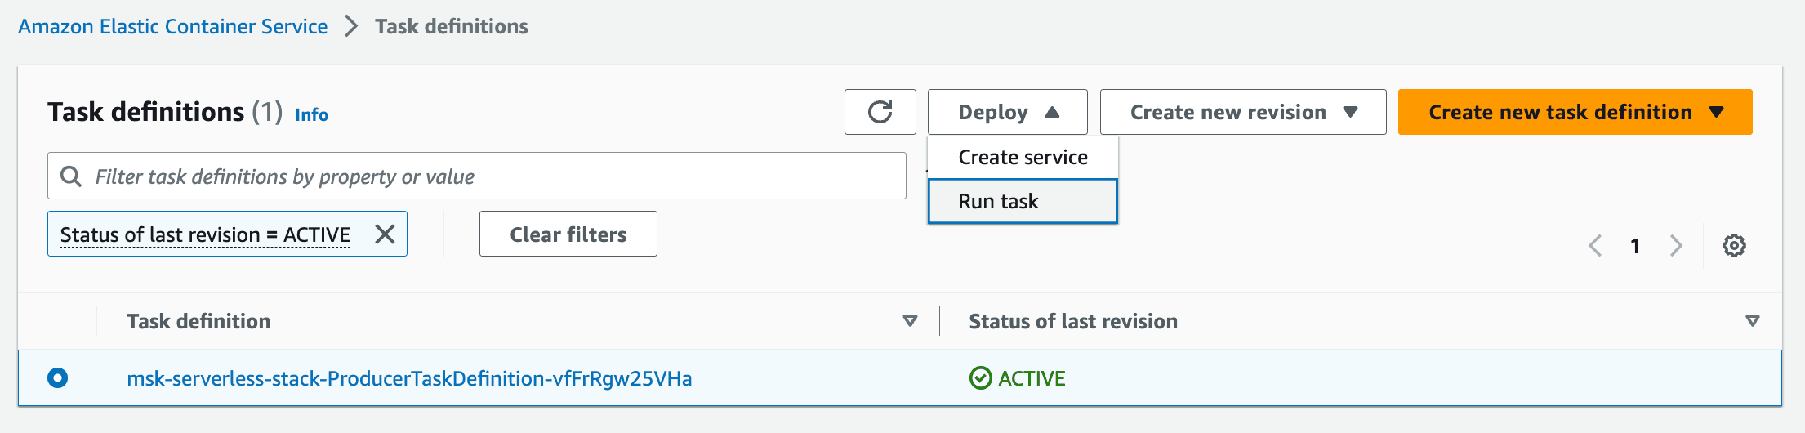The height and width of the screenshot is (433, 1805).
Task: Select the msk-serverless-stack task definition radio button
Action: [57, 377]
